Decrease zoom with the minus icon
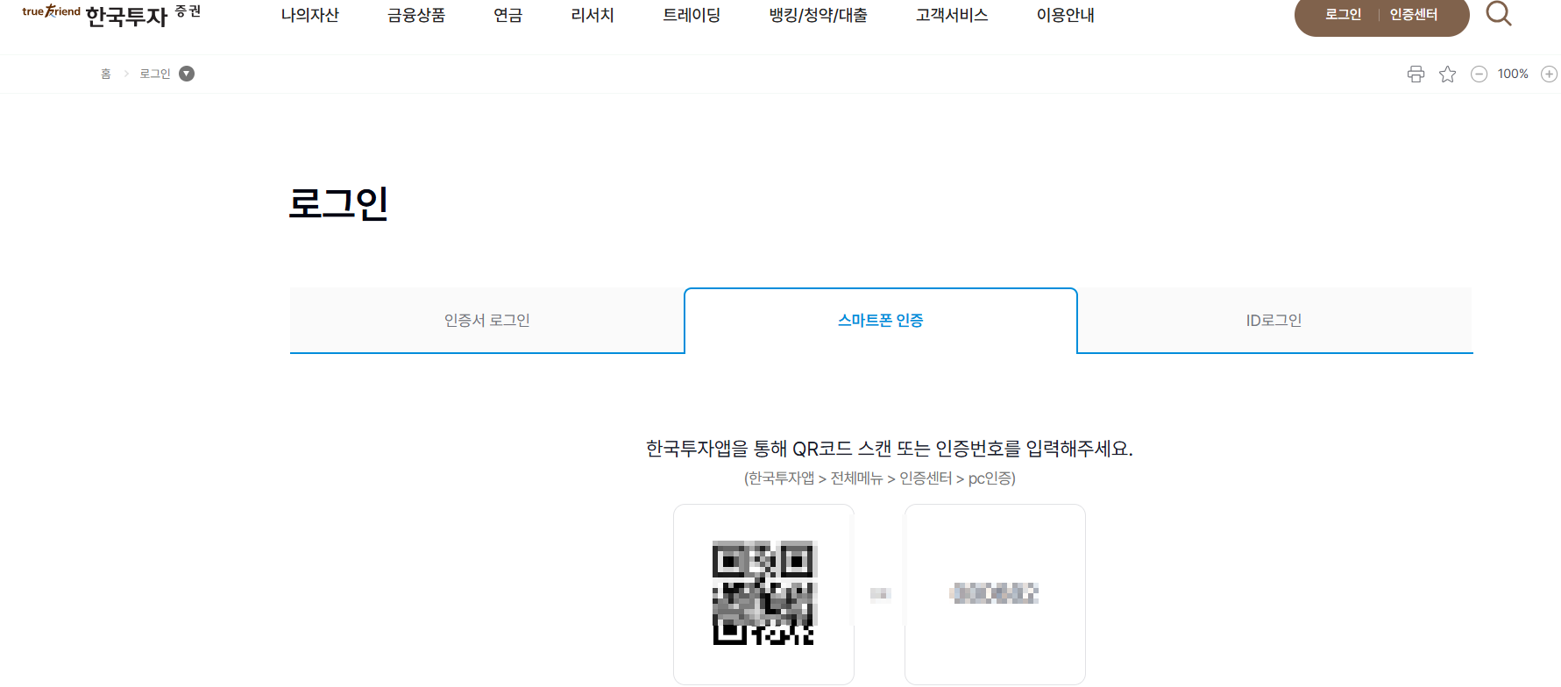Viewport: 1561px width, 687px height. point(1479,74)
